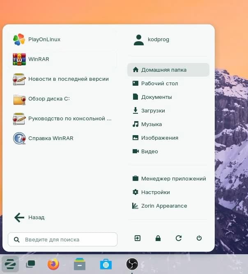The height and width of the screenshot is (274, 248).
Task: Open the Files manager on taskbar
Action: (x=80, y=264)
